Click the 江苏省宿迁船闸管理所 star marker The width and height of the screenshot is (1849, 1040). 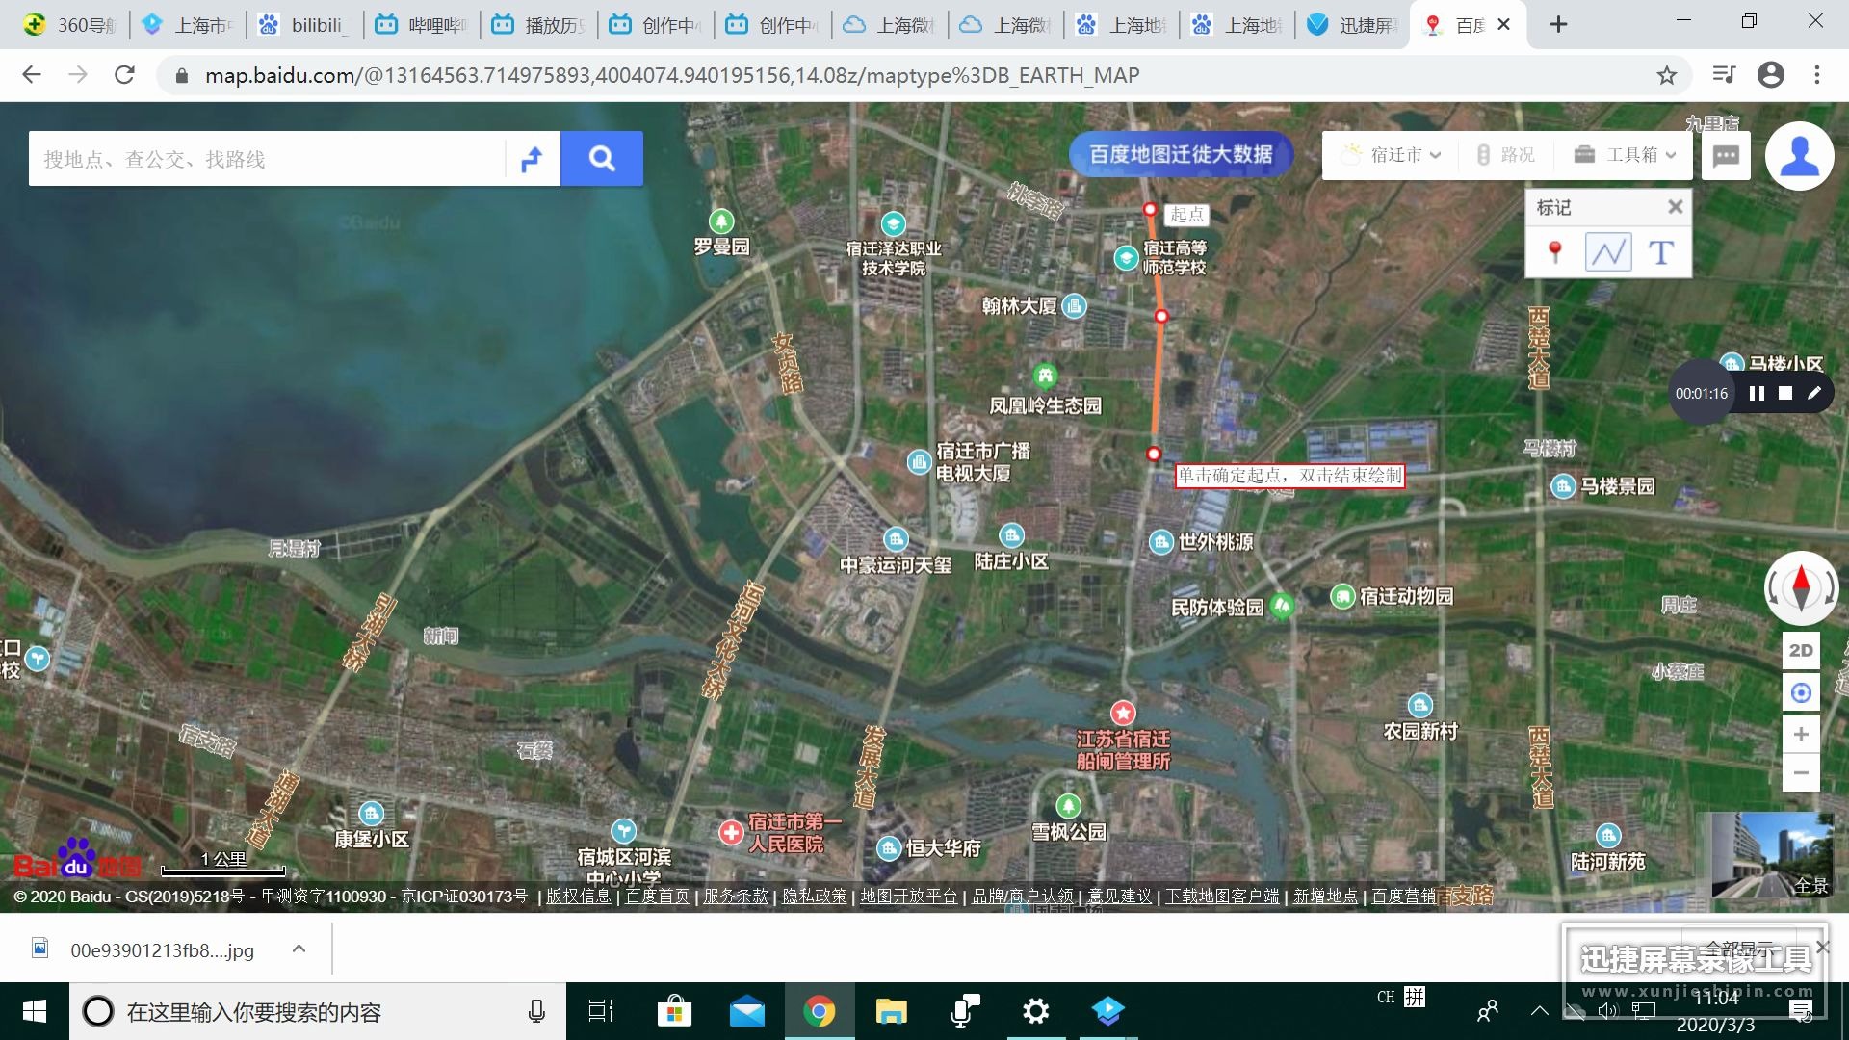1123,713
